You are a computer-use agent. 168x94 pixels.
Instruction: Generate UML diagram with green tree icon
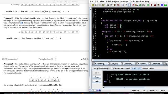click(x=140, y=5)
